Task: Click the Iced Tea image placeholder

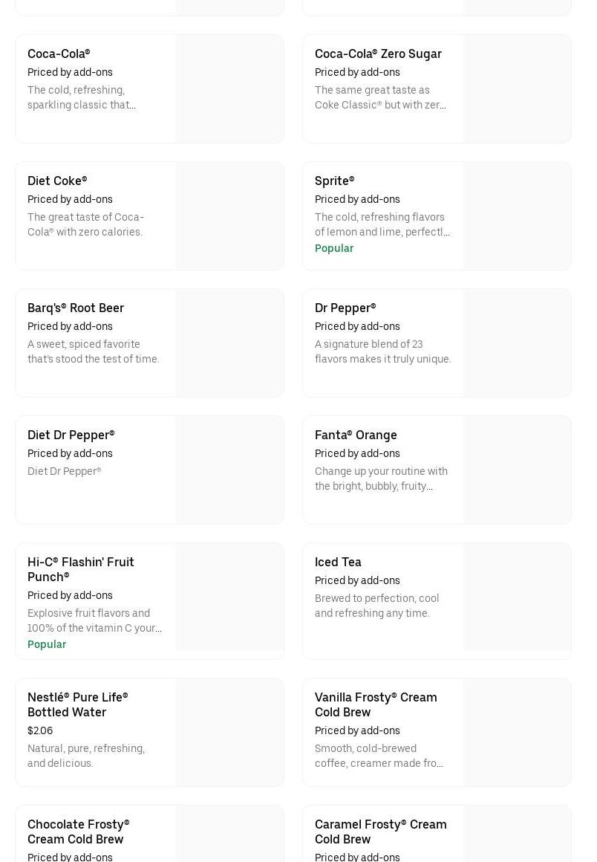Action: tap(517, 597)
